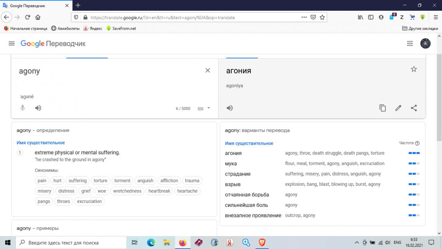
Task: Click translation option отчаянная борьба
Action: pos(247,194)
